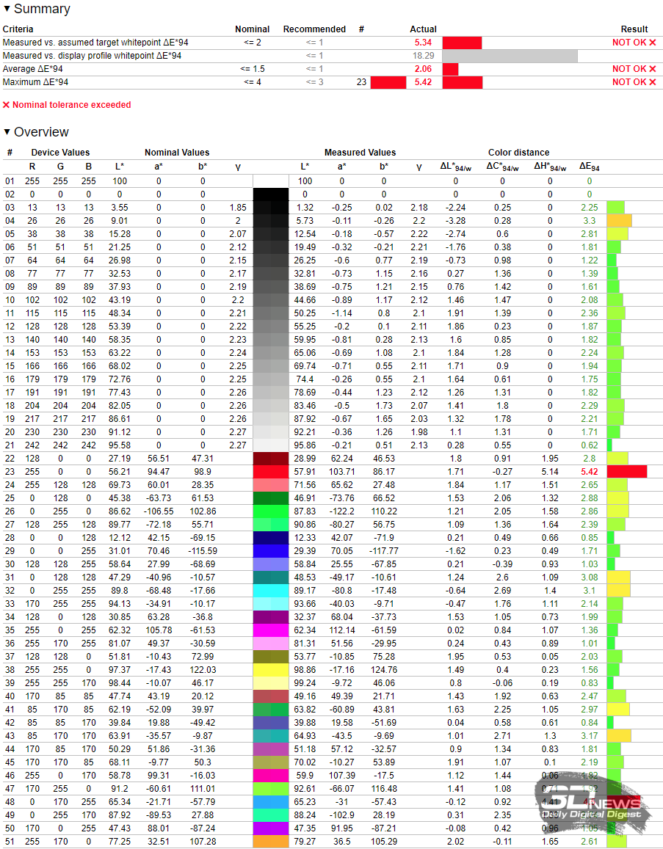Click the measured b* value 124.76
Viewport: 663px width, 849px height.
(384, 670)
